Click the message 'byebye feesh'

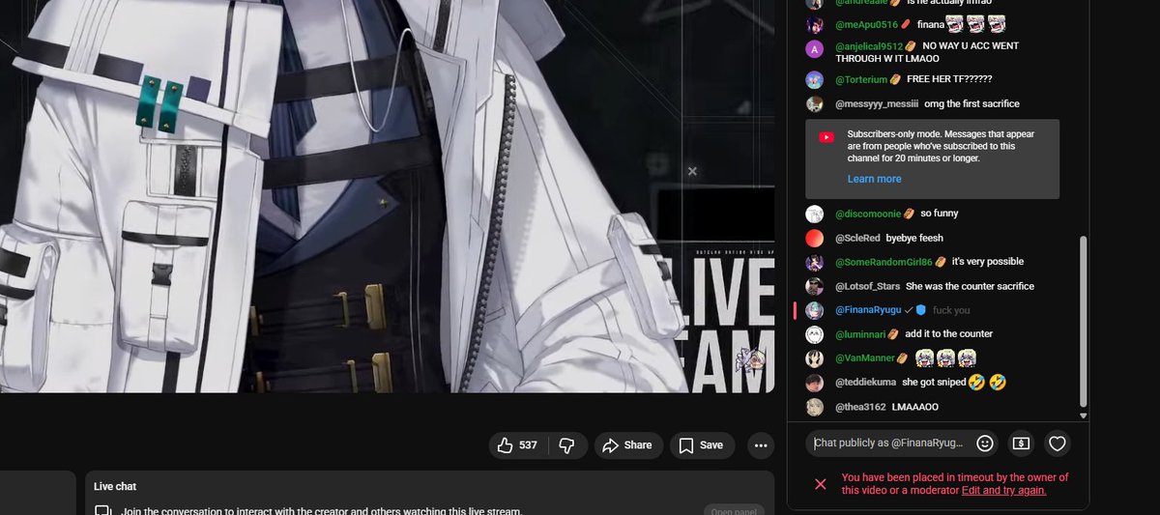point(914,238)
